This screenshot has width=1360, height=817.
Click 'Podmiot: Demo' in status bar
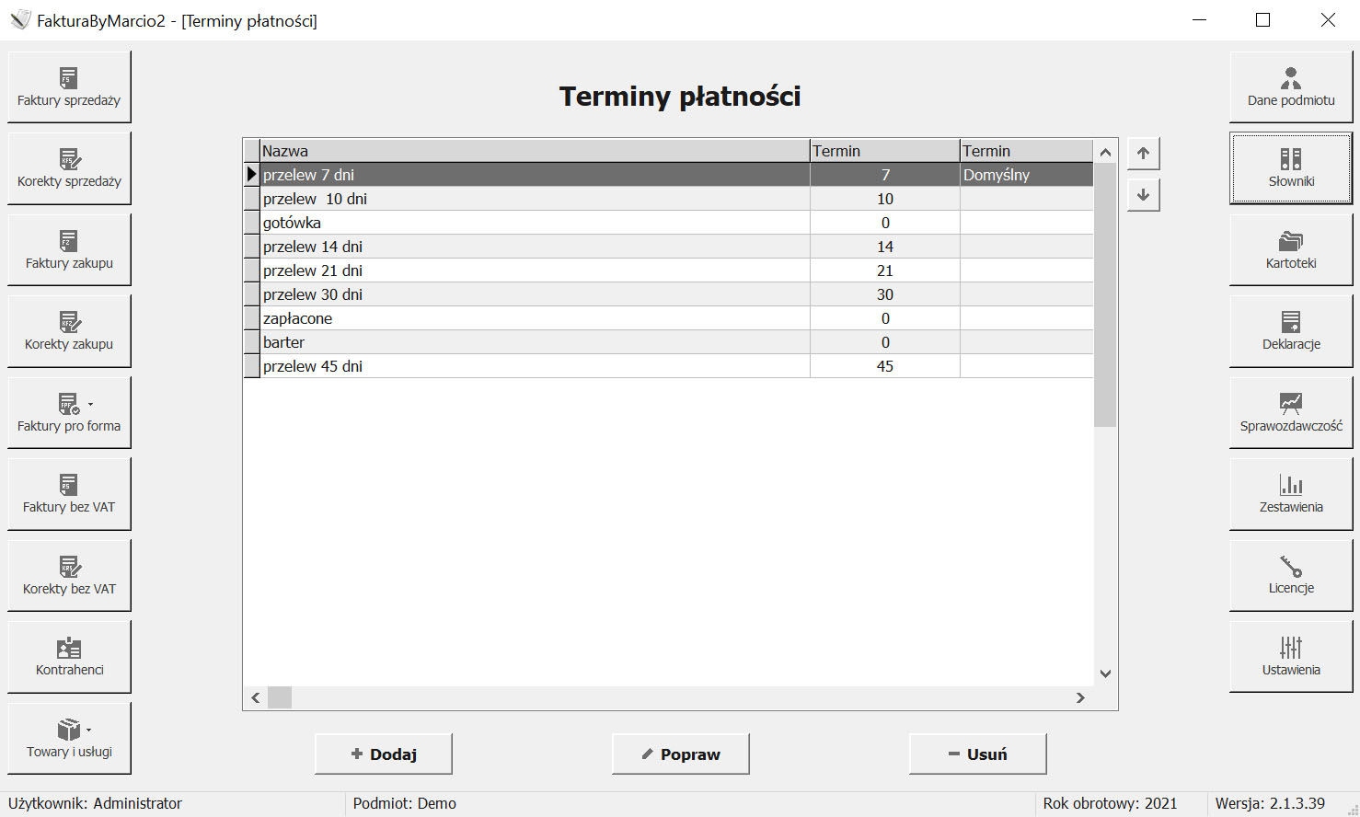(x=405, y=803)
